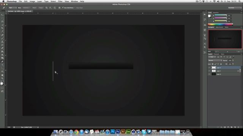Open the workspace switcher dropdown
The height and width of the screenshot is (136, 243).
[235, 8]
